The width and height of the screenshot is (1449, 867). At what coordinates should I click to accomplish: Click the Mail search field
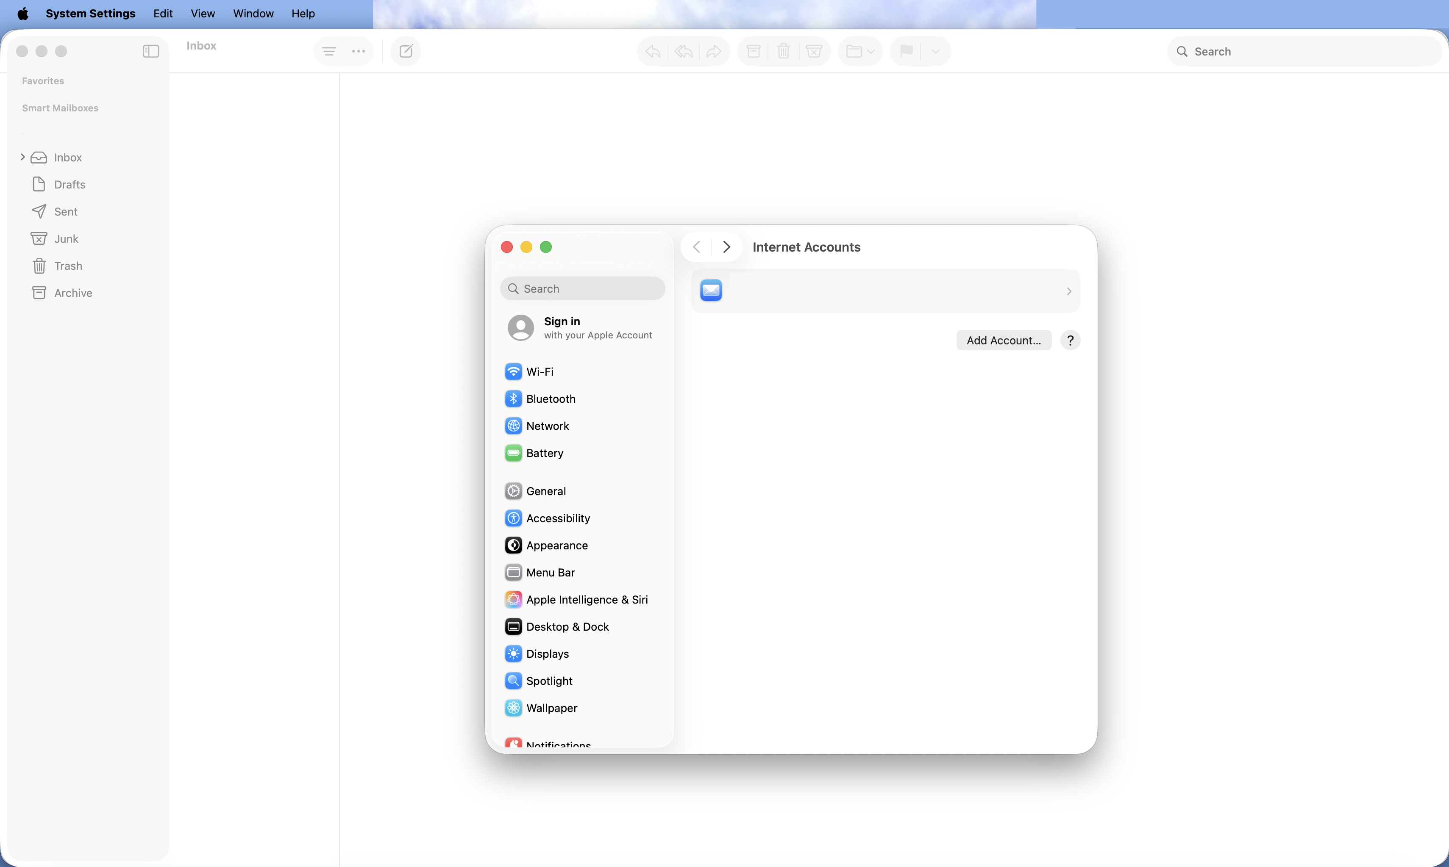1304,51
